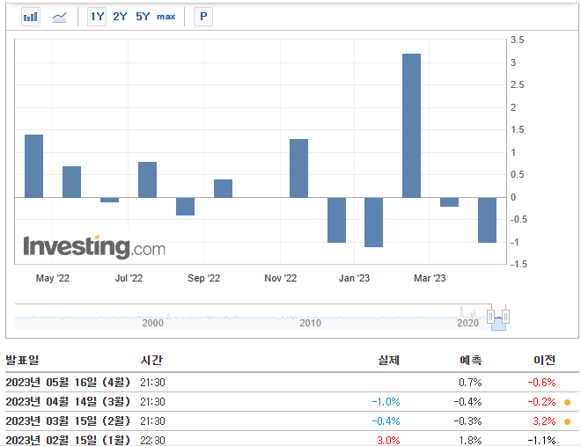Click the previous value -1.1%
Viewport: 581px width, 446px height.
(541, 441)
